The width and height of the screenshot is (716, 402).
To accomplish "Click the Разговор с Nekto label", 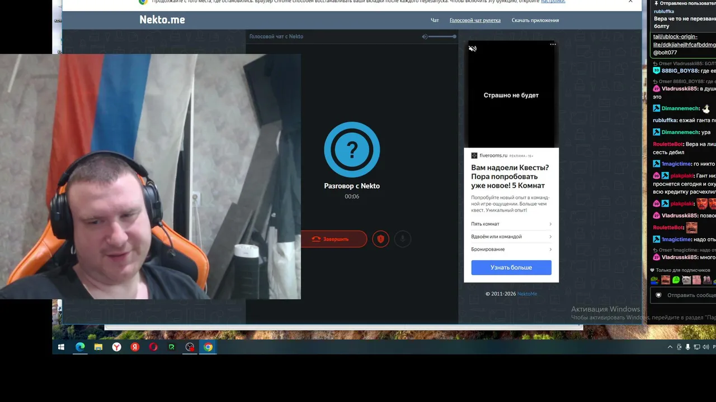I will tap(352, 186).
